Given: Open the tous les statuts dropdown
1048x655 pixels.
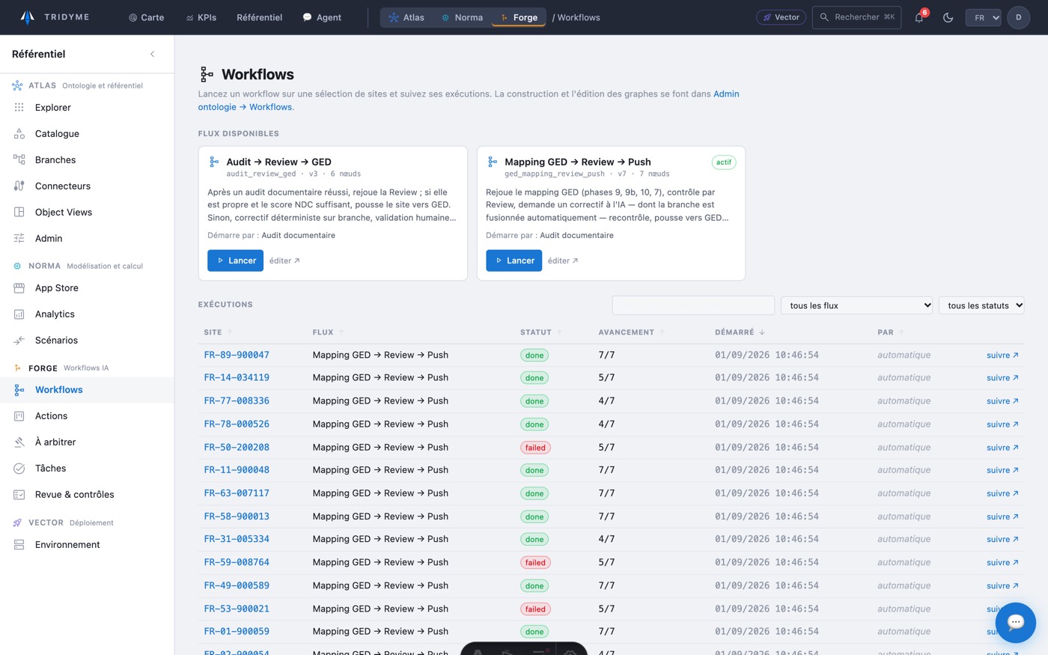Looking at the screenshot, I should 981,305.
